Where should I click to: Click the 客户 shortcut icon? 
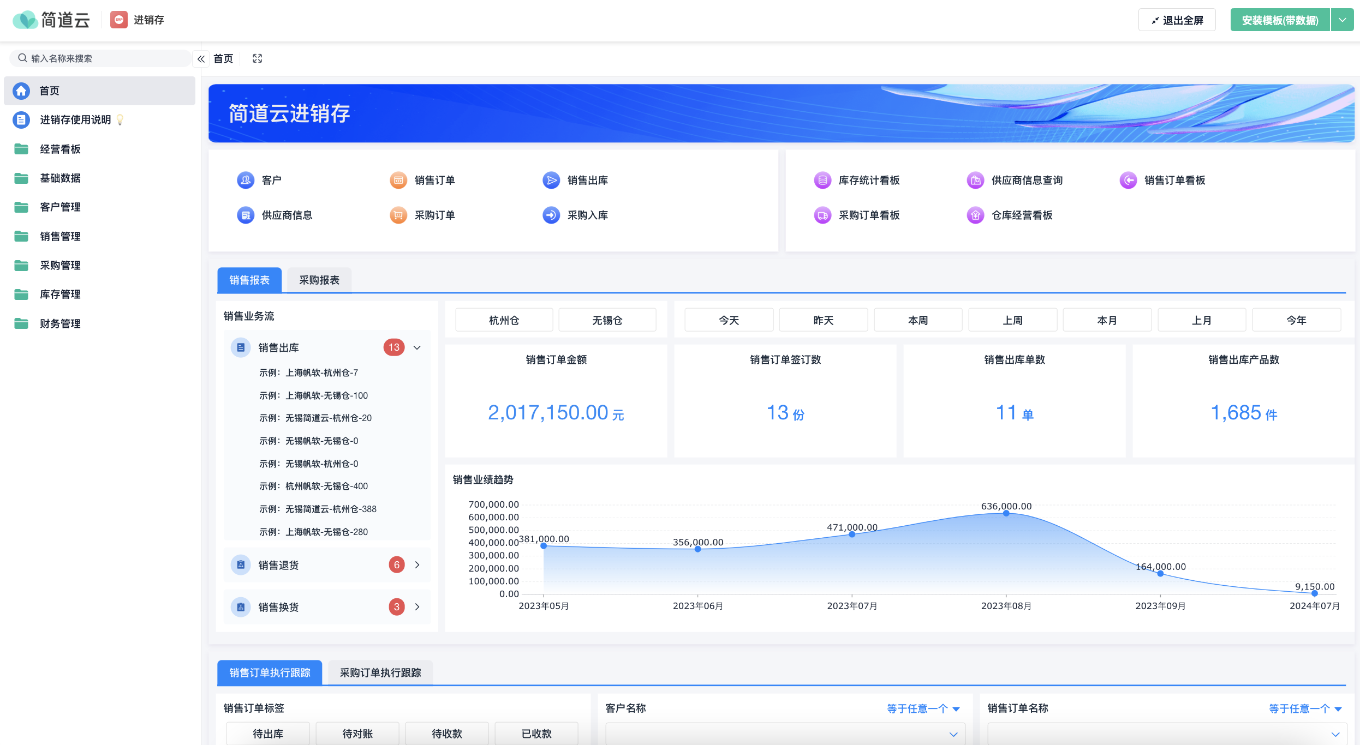(x=246, y=180)
